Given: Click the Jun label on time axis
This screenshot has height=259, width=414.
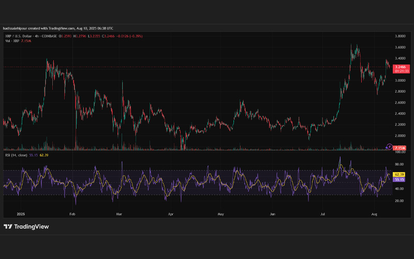Looking at the screenshot, I should [273, 214].
